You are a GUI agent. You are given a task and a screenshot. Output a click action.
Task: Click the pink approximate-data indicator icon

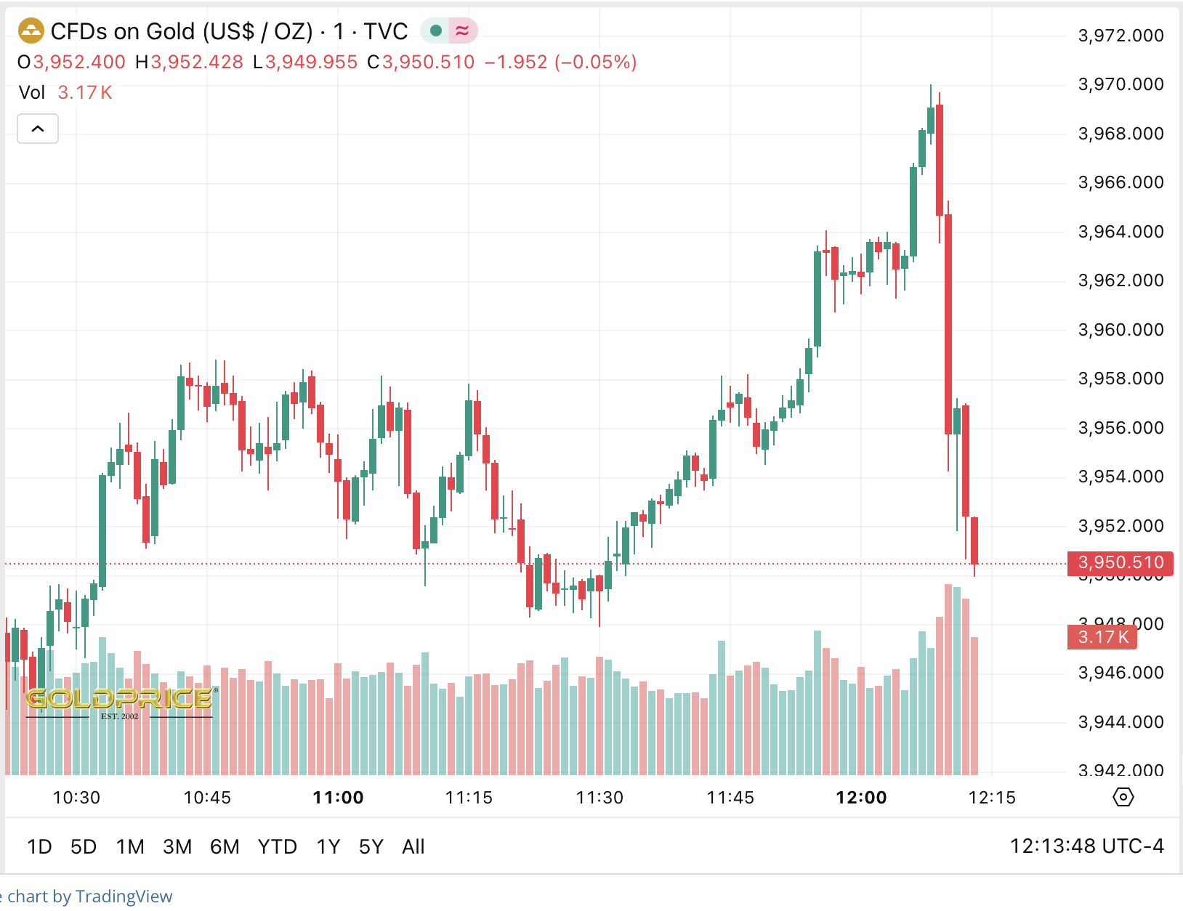pos(462,31)
